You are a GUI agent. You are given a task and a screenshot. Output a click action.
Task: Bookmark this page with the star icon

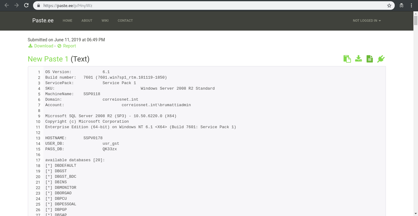[x=389, y=6]
